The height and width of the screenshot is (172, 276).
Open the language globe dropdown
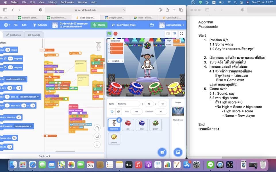7,25
